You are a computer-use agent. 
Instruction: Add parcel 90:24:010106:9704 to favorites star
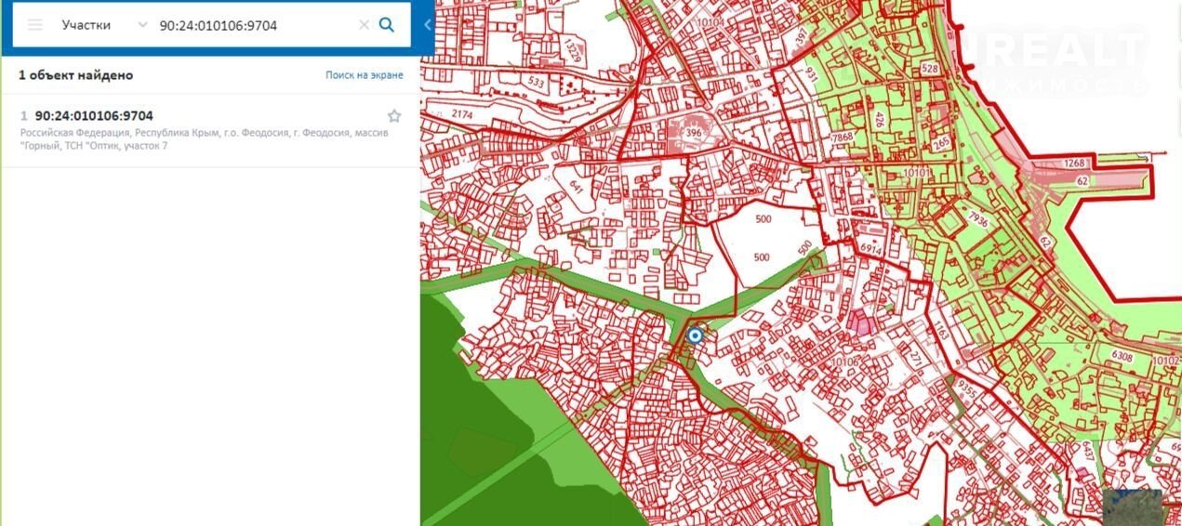click(394, 116)
